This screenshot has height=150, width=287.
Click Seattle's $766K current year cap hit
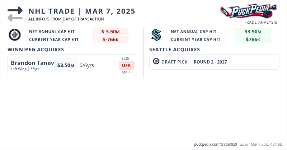pyautogui.click(x=253, y=39)
